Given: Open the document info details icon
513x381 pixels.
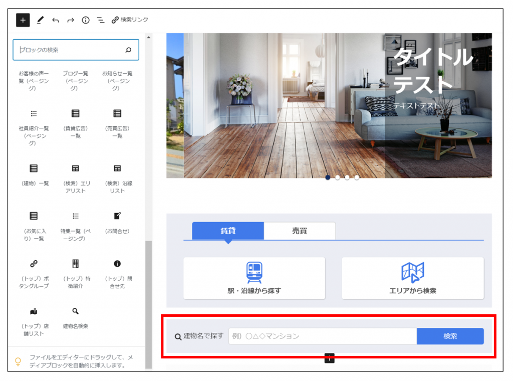Looking at the screenshot, I should click(x=86, y=20).
